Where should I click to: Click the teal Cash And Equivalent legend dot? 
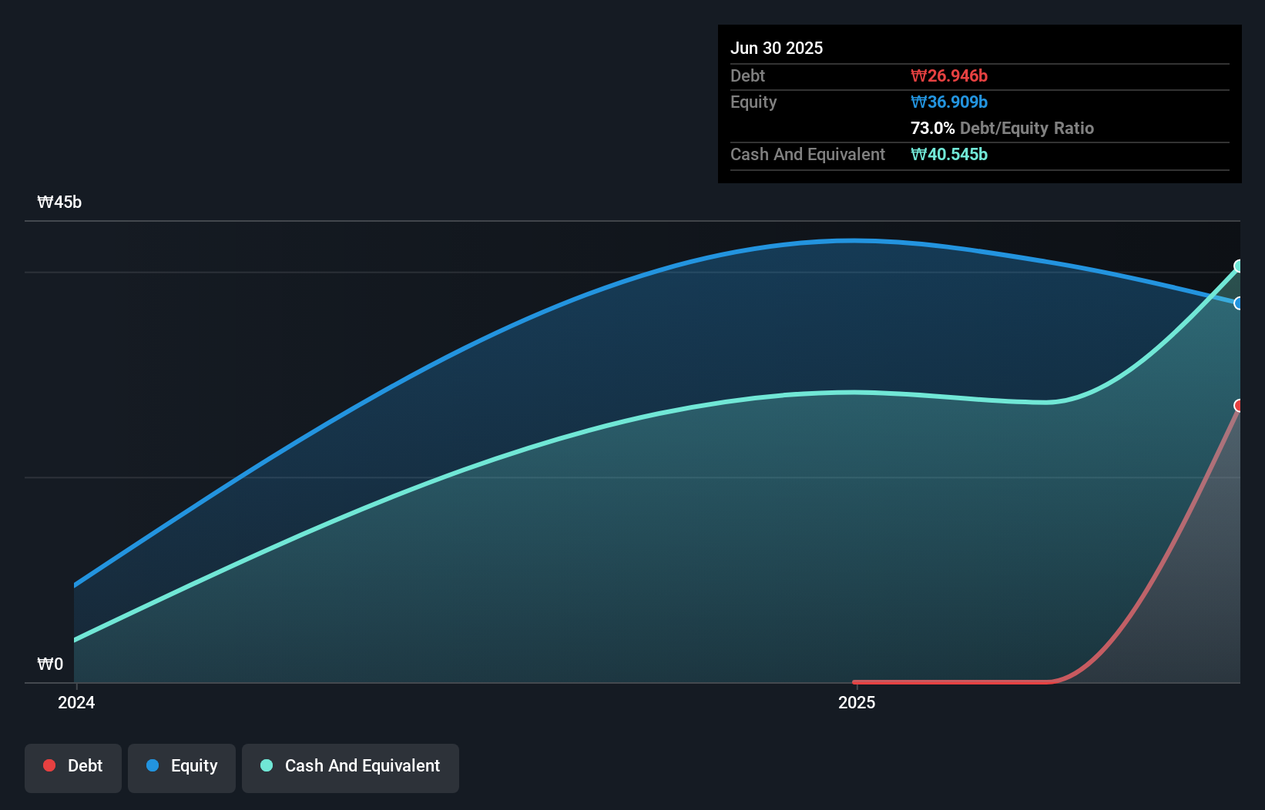pyautogui.click(x=266, y=765)
